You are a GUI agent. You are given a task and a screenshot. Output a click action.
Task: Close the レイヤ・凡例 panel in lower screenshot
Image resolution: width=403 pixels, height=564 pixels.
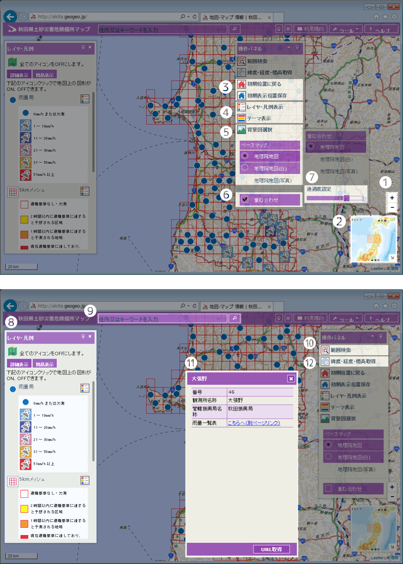click(x=90, y=336)
